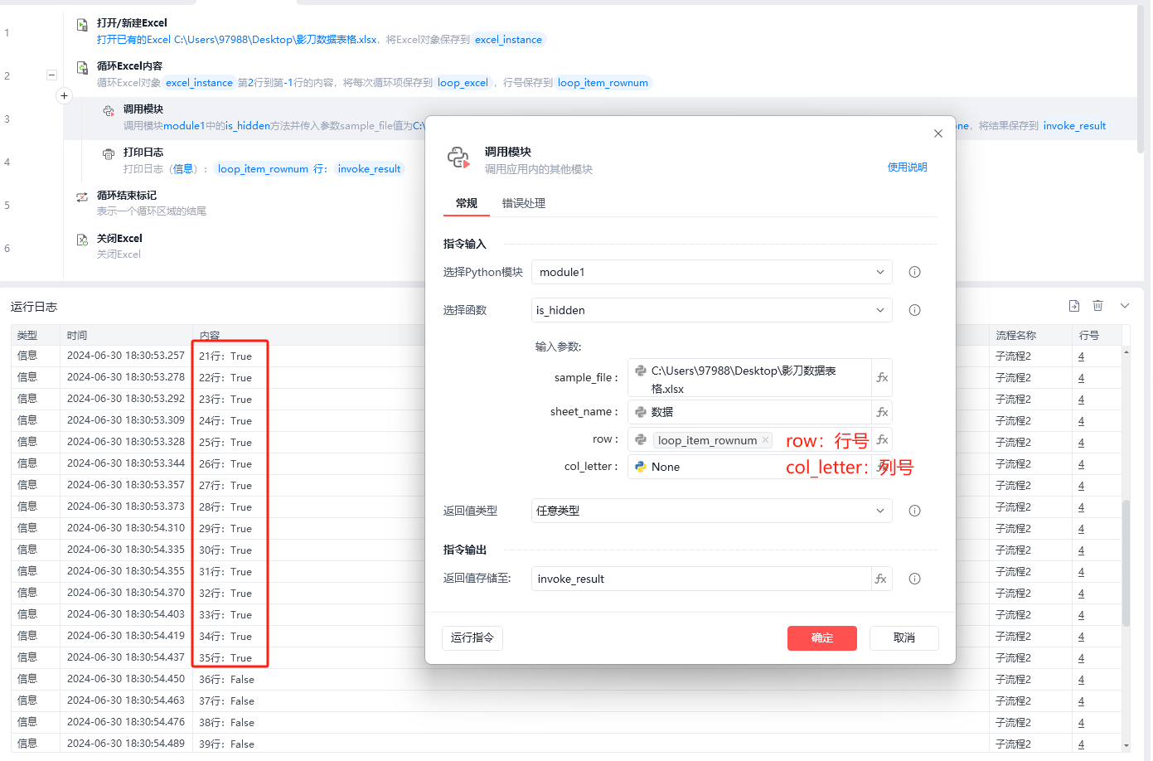Click the Python icon in sample_file field
Screen dimensions: 1153x761
641,371
